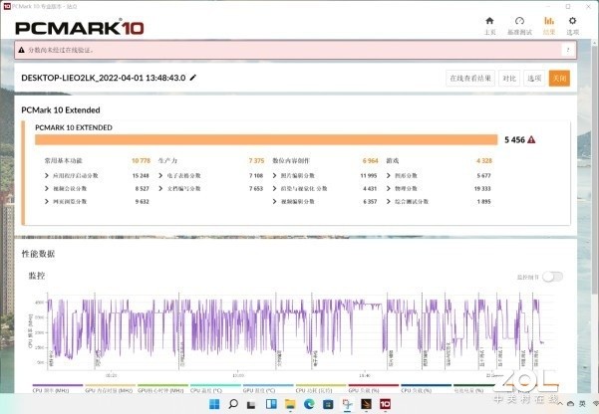The image size is (599, 414).
Task: Launch Microsoft Edge from taskbar
Action: tap(309, 404)
